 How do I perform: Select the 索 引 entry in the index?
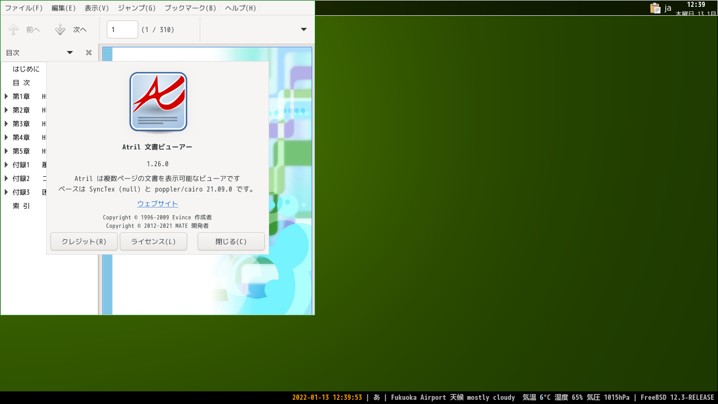click(22, 206)
